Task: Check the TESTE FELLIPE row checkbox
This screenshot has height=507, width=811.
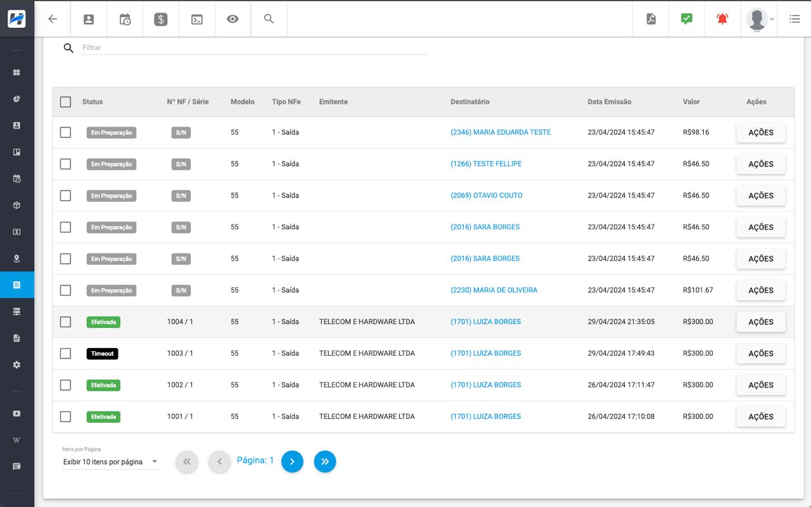Action: (65, 164)
